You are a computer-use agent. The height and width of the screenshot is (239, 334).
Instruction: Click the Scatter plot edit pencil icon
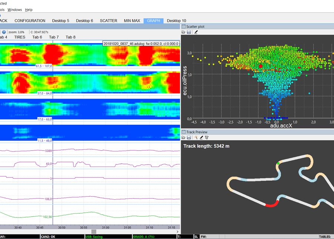pos(196,32)
